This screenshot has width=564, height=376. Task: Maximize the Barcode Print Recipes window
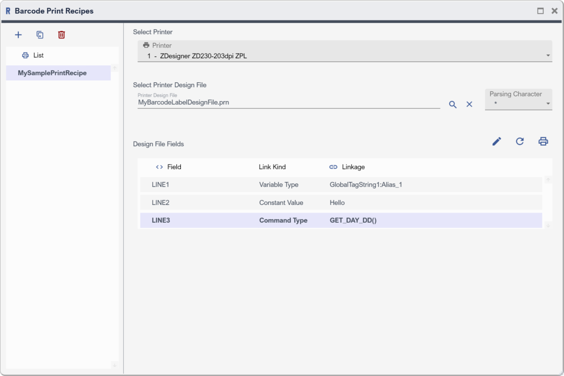(x=540, y=11)
